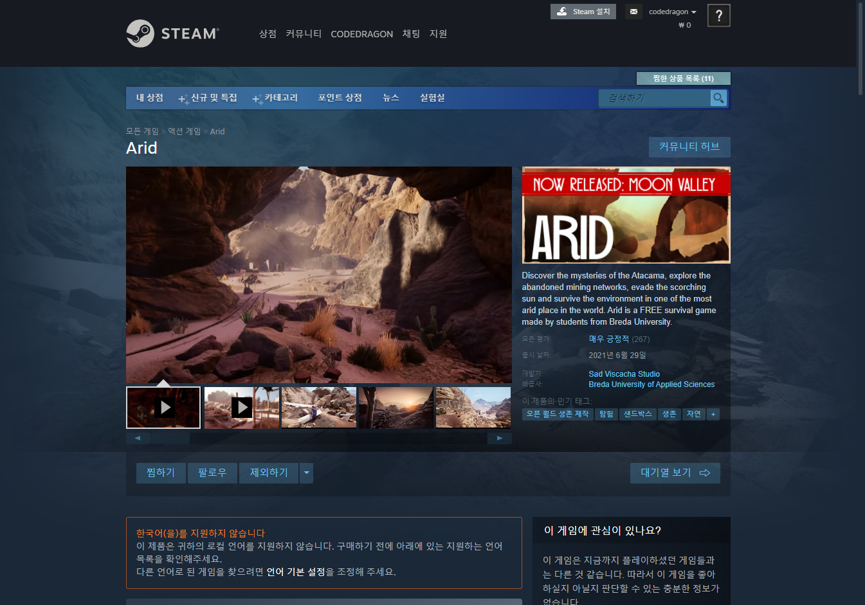This screenshot has width=865, height=605.
Task: Select the third screenshot thumbnail with rocks
Action: click(319, 407)
